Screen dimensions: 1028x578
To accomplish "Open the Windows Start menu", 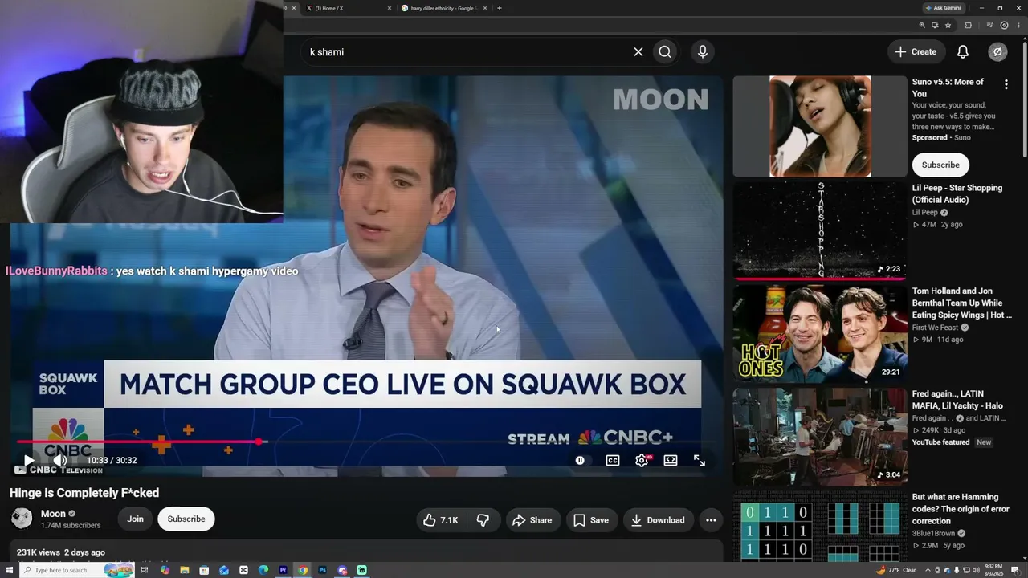I will pos(9,570).
